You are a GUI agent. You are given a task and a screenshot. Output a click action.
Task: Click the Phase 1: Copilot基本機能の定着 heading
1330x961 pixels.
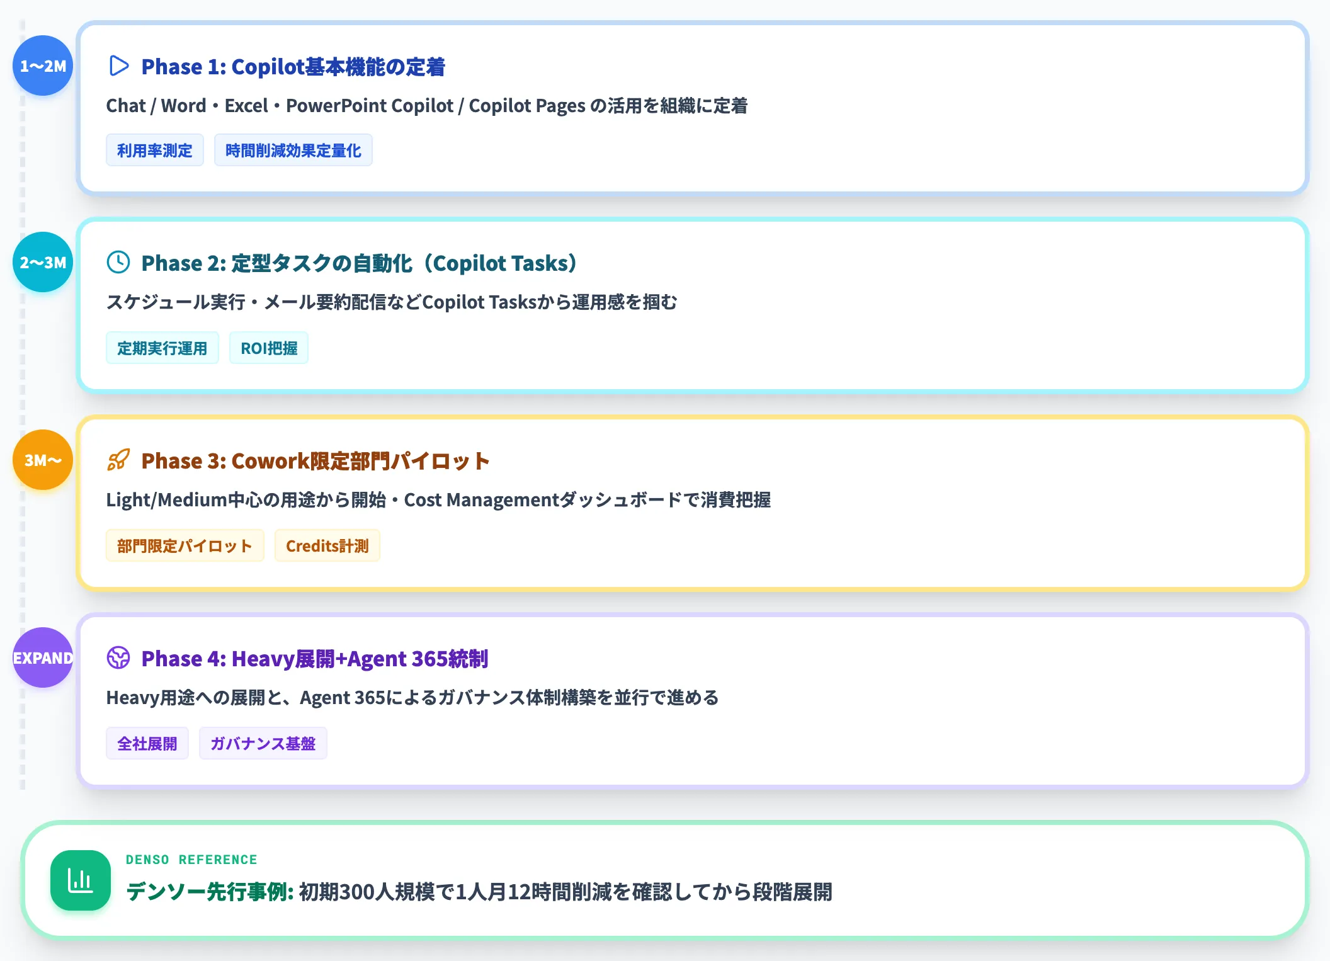pos(293,67)
